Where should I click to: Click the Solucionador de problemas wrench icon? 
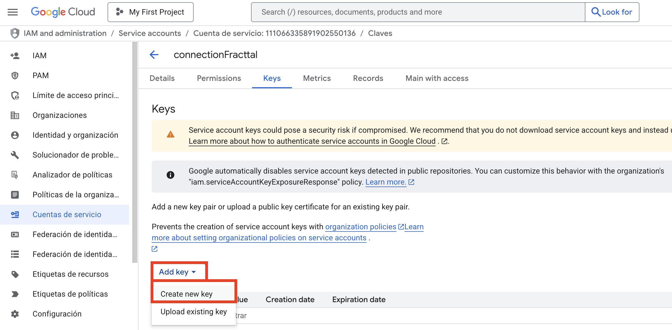tap(15, 155)
